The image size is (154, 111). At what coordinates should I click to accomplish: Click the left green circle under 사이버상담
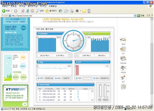point(16,77)
